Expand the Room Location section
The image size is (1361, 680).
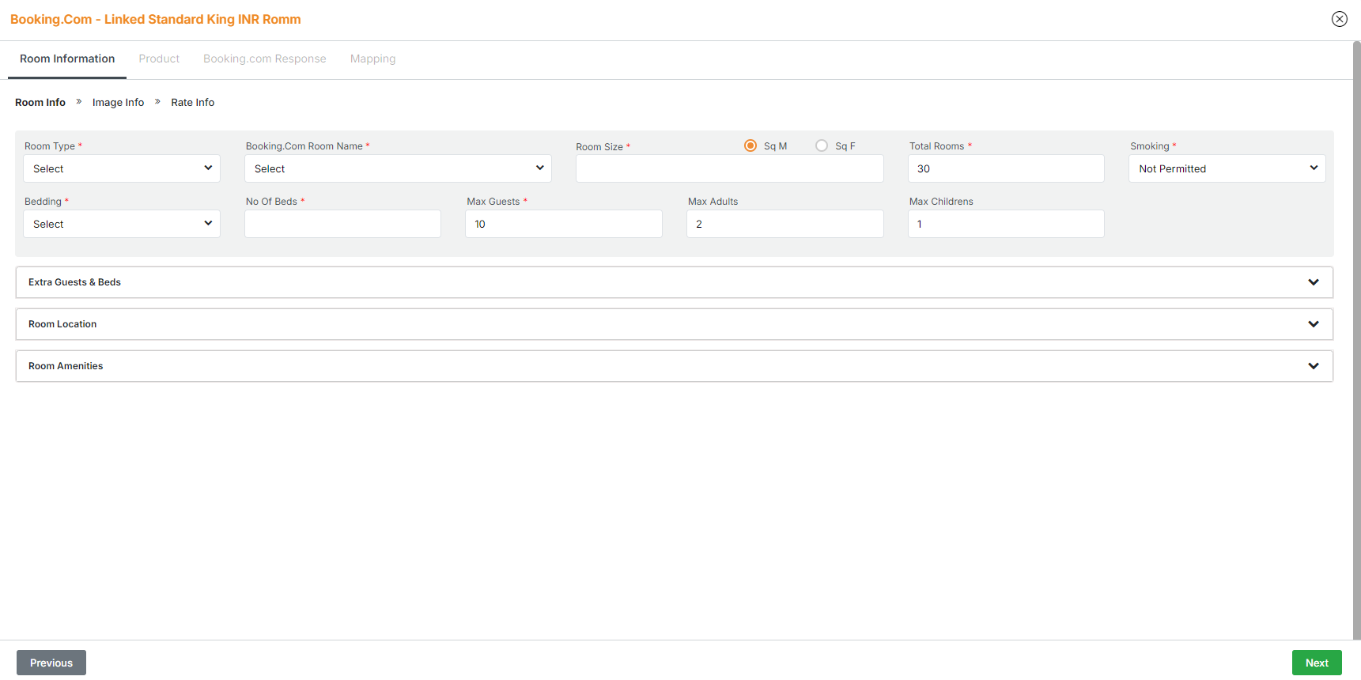click(674, 324)
